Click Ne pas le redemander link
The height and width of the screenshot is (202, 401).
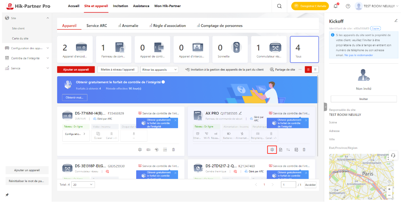click(359, 55)
